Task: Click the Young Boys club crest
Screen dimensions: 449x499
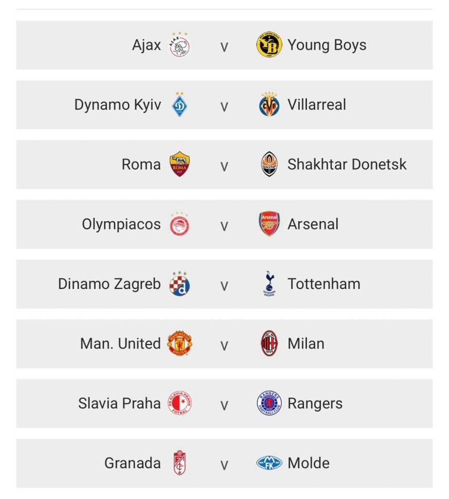Action: [269, 45]
